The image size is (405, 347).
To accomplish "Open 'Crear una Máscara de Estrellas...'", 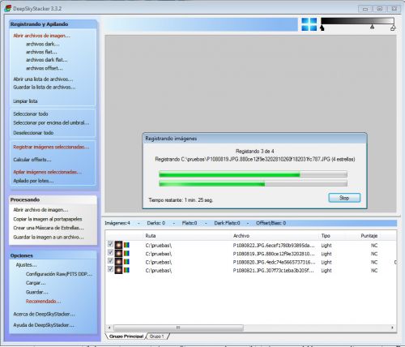I will [x=49, y=228].
